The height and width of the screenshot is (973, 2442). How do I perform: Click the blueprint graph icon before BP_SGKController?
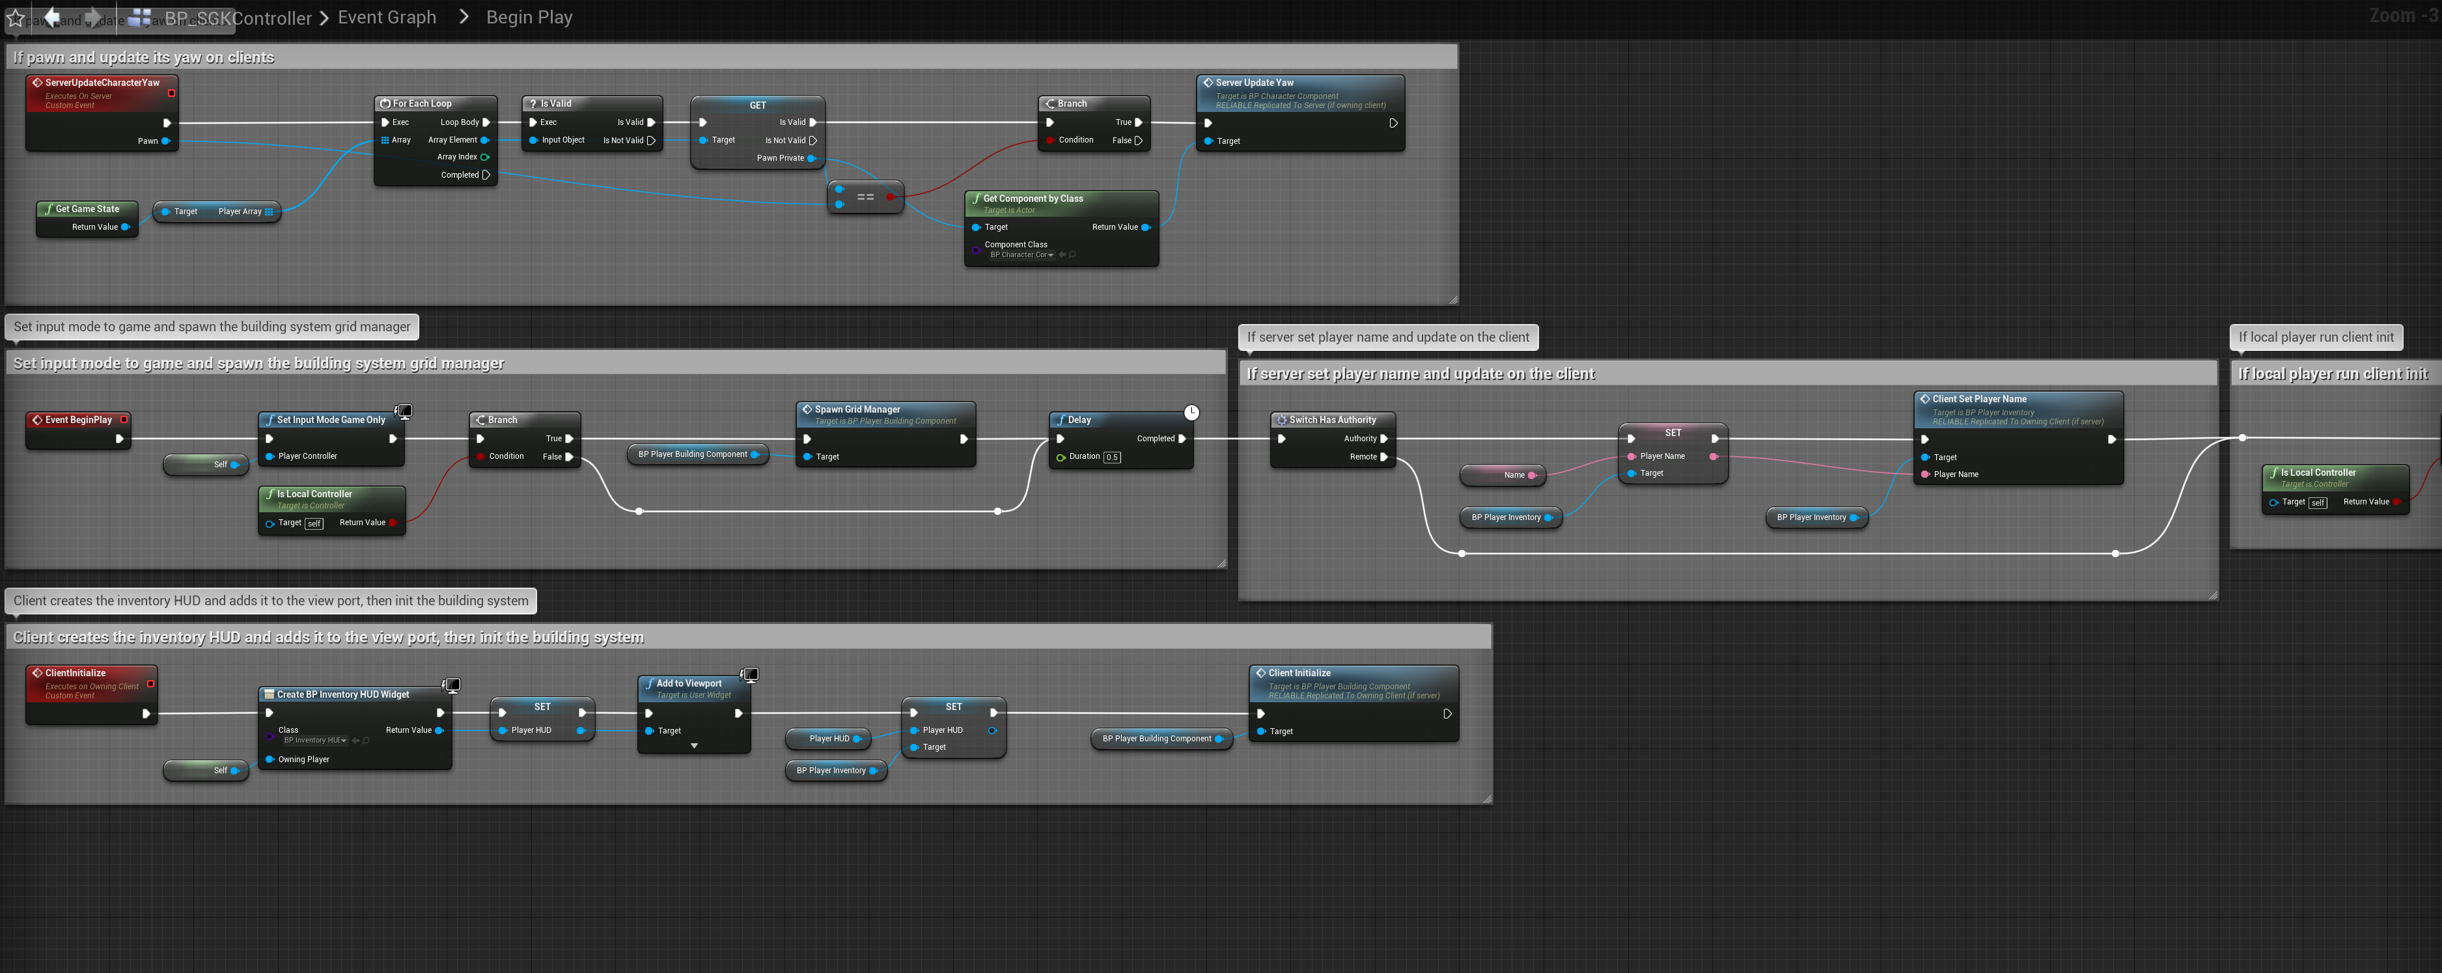(x=141, y=17)
